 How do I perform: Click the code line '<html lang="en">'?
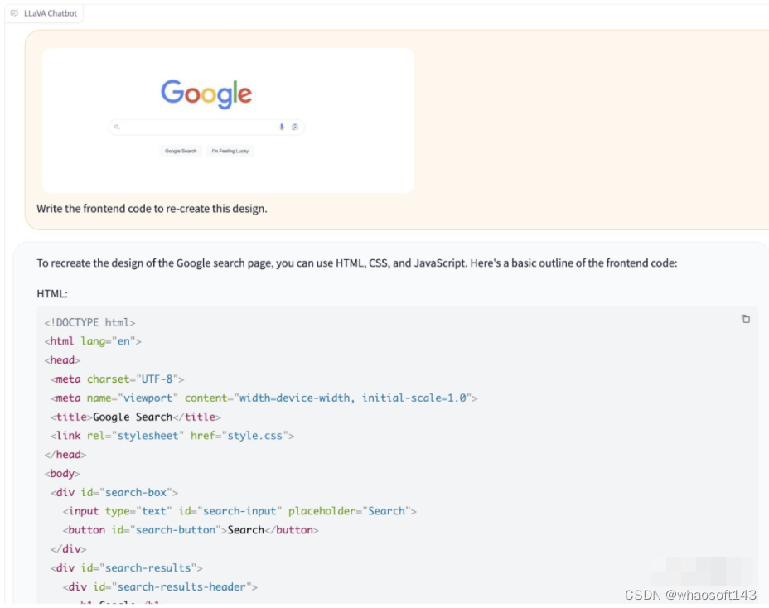(x=93, y=341)
